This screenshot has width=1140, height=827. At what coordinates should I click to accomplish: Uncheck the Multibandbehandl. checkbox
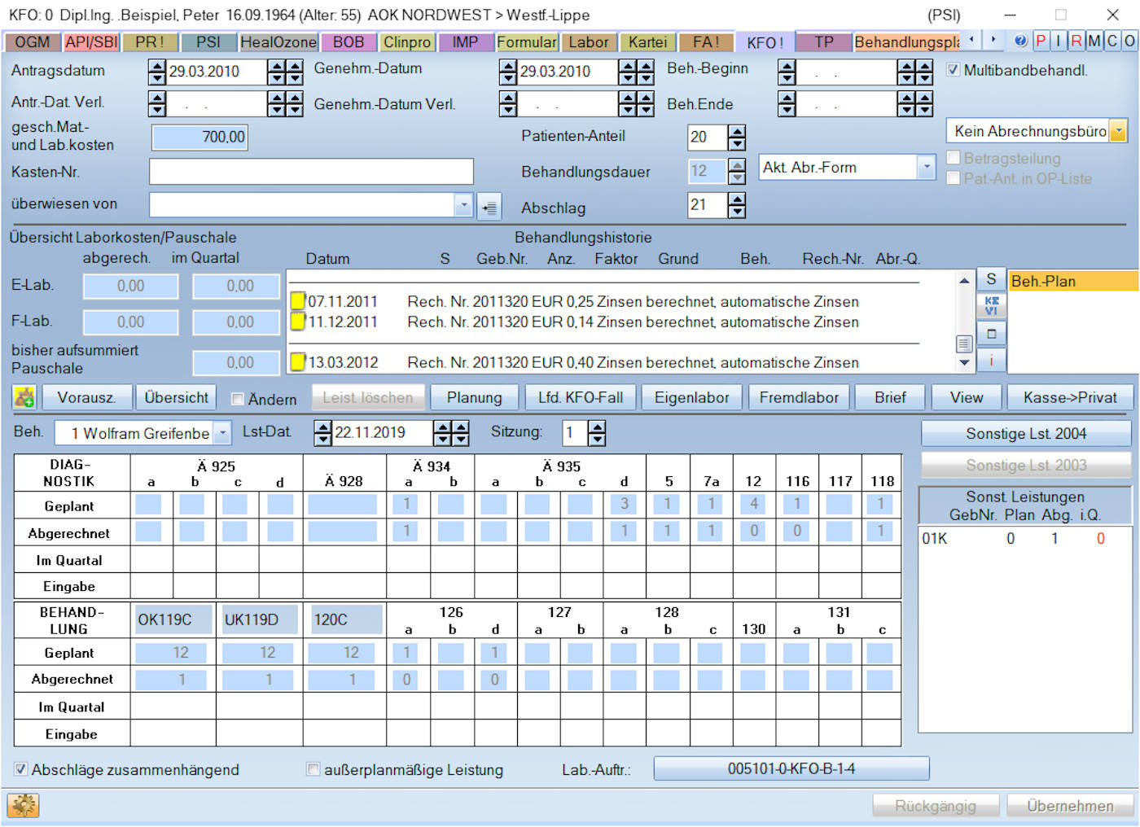coord(953,70)
